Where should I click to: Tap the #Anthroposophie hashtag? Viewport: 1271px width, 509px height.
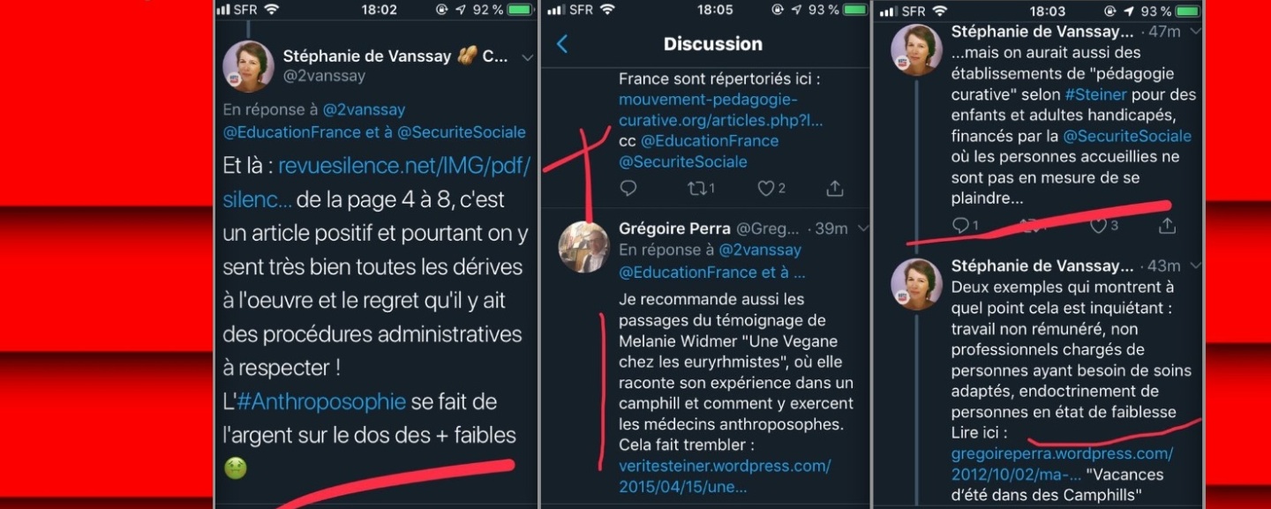coord(321,402)
